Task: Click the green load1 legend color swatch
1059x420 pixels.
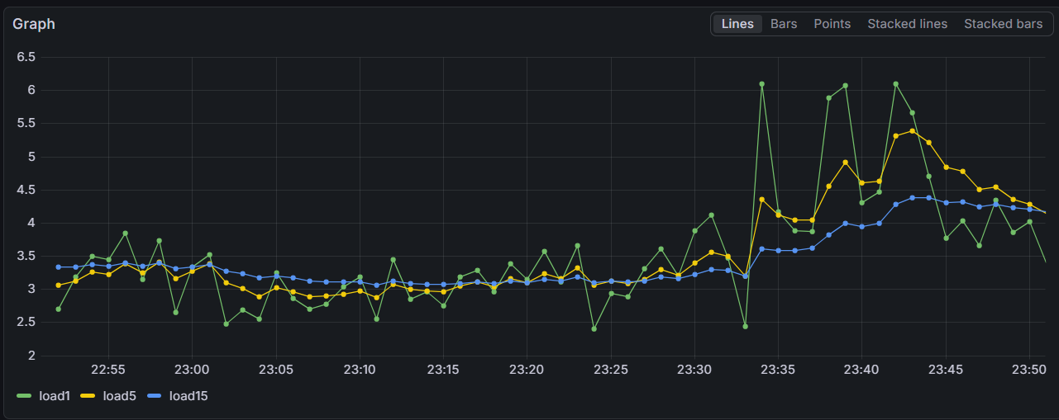Action: 24,397
